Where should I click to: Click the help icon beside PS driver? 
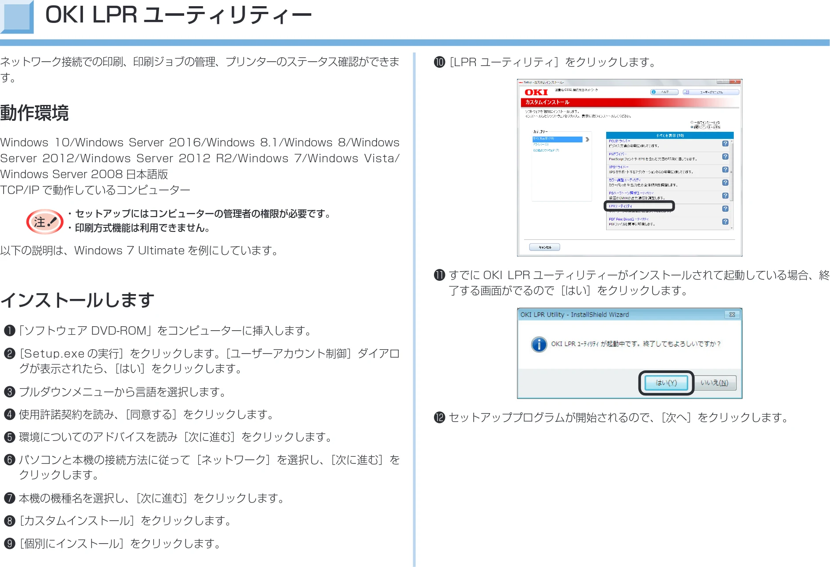coord(725,157)
